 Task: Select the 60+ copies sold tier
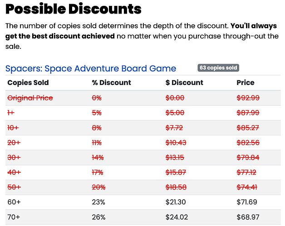(x=14, y=202)
